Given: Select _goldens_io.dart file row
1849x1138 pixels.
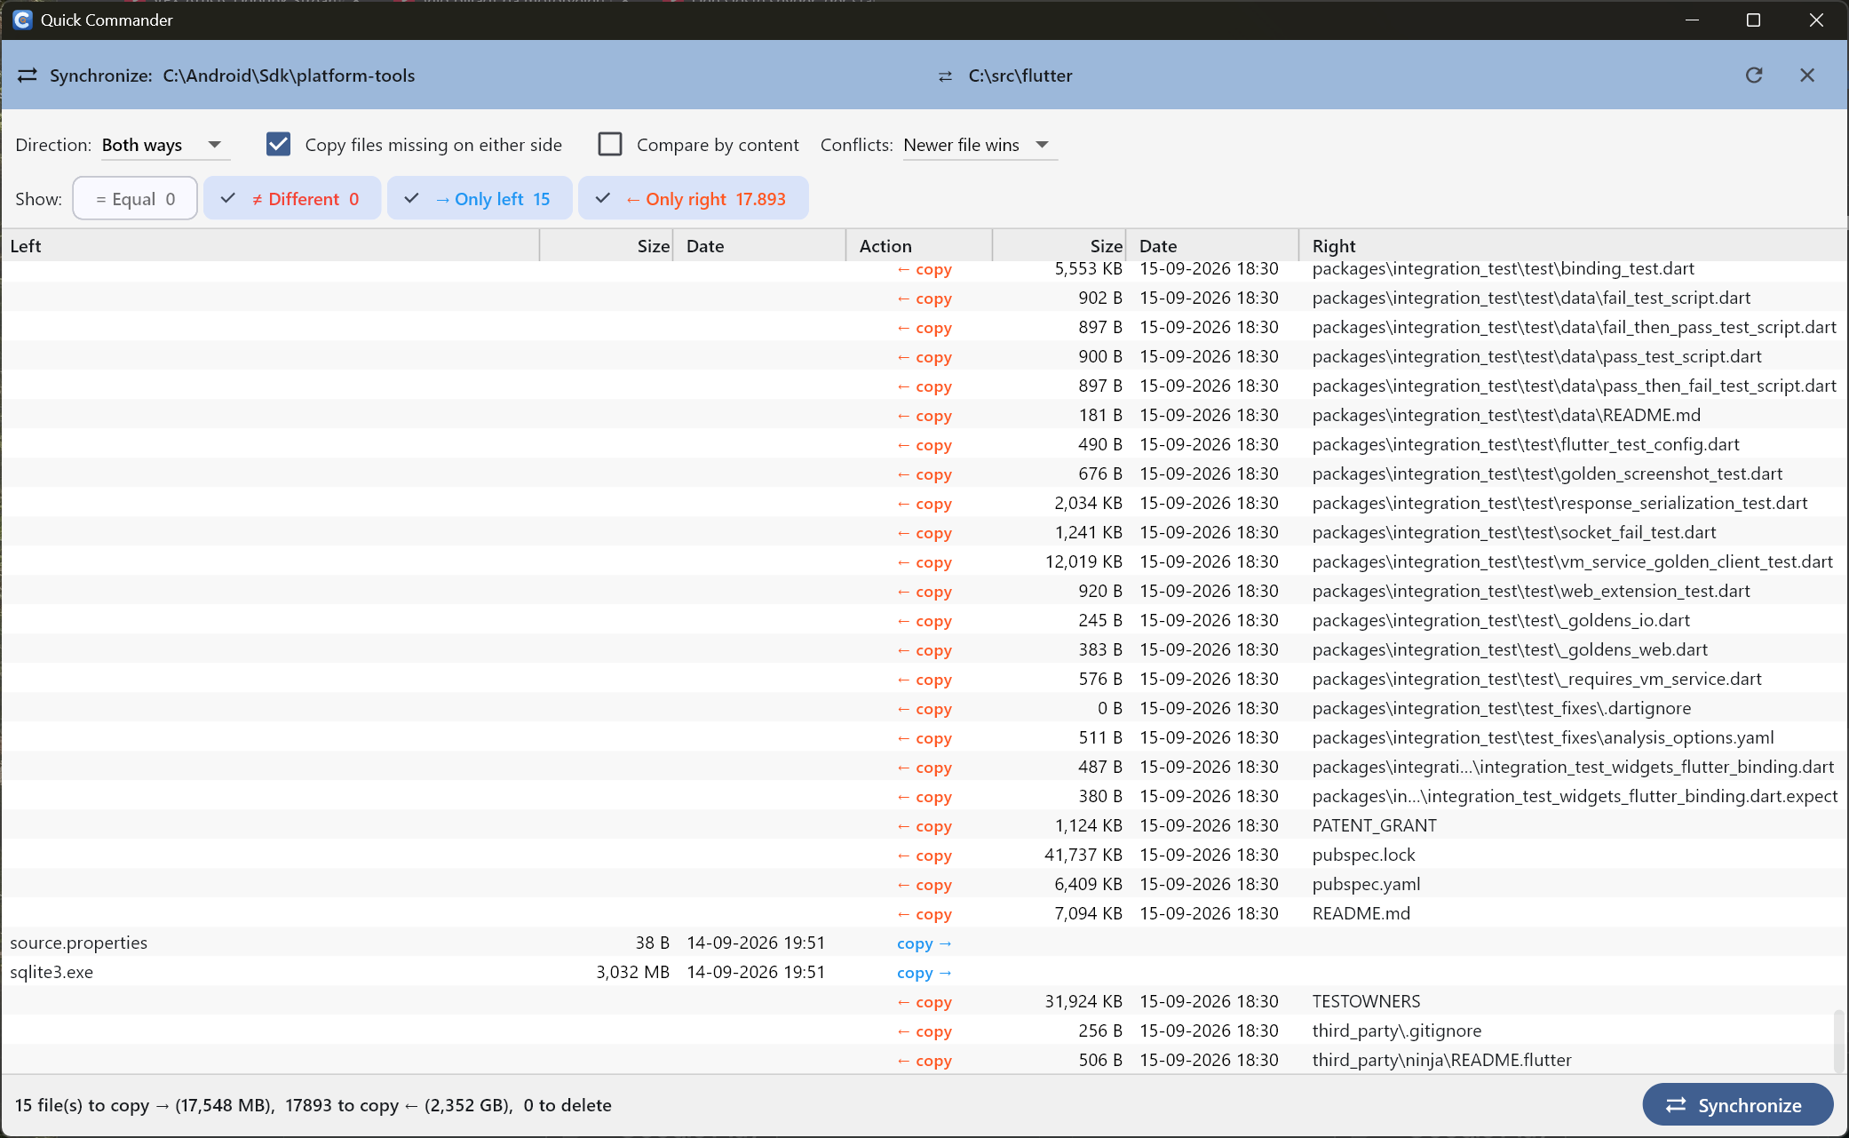Looking at the screenshot, I should coord(924,620).
